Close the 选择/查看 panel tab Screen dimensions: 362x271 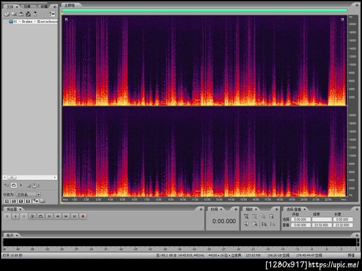[x=305, y=209]
